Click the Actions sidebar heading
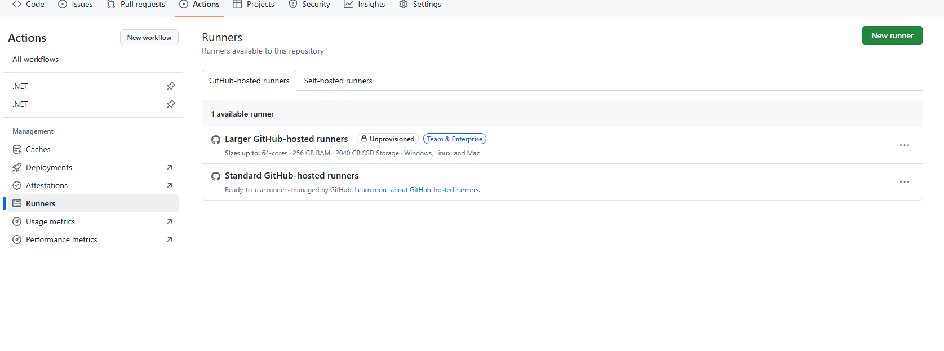The height and width of the screenshot is (351, 944). pos(27,38)
